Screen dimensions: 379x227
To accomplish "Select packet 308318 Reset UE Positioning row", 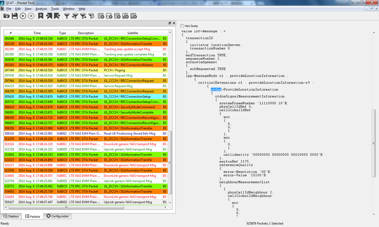I will click(x=86, y=133).
